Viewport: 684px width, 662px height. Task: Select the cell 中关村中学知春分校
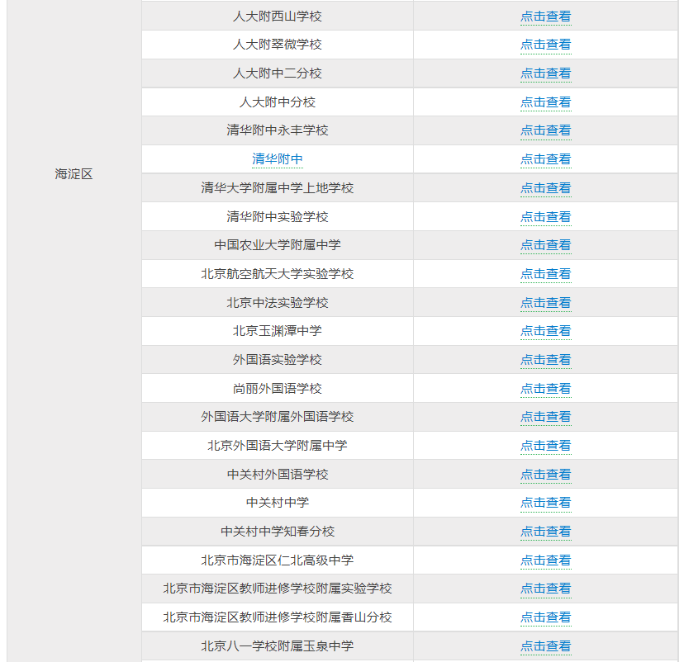coord(278,532)
